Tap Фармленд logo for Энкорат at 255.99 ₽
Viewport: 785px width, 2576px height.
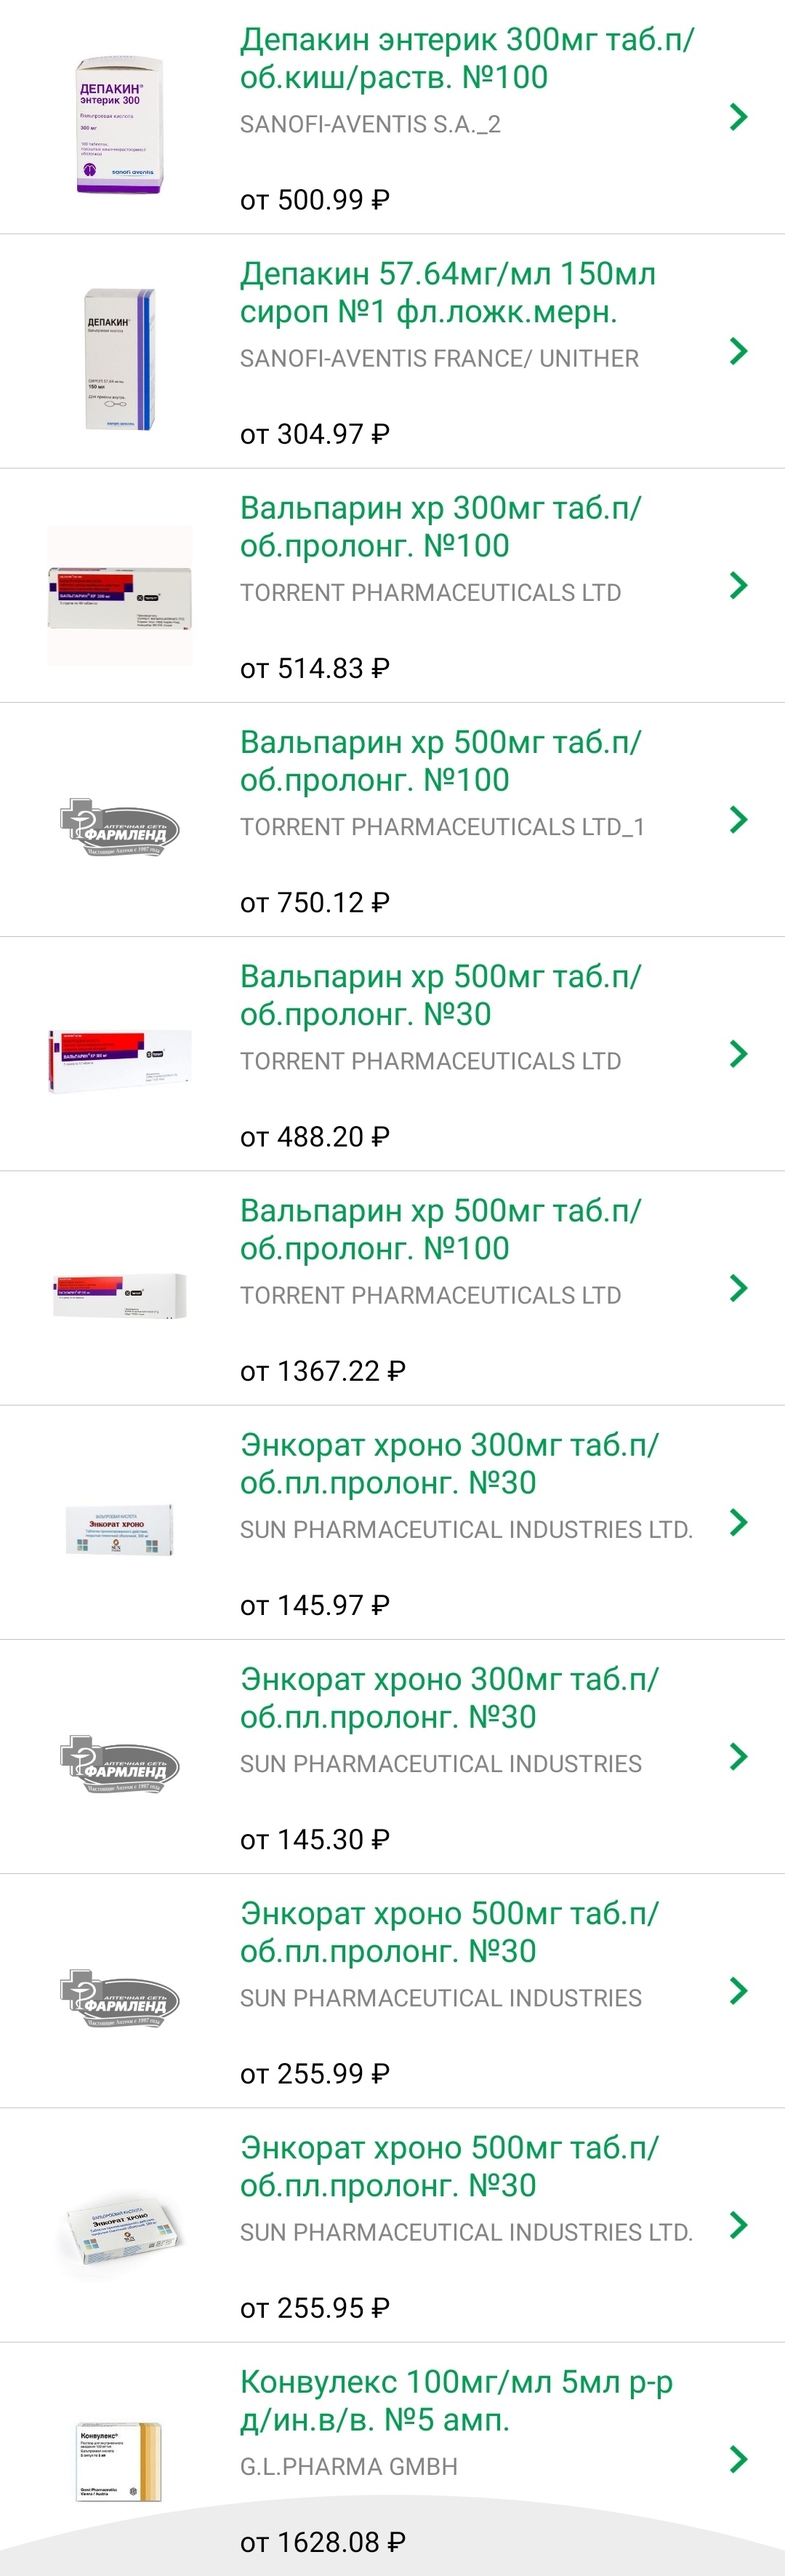tap(120, 1998)
